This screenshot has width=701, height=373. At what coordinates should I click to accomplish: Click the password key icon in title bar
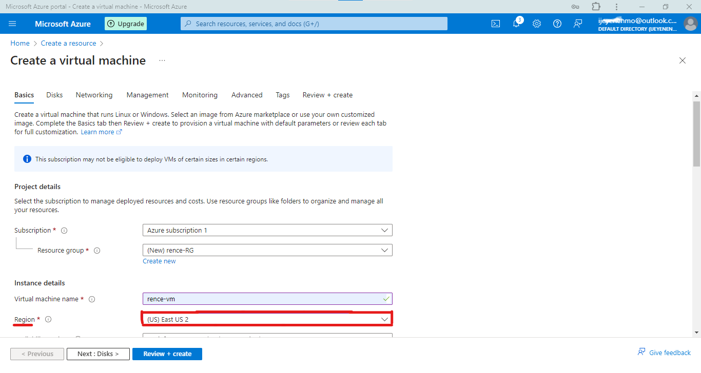tap(576, 7)
